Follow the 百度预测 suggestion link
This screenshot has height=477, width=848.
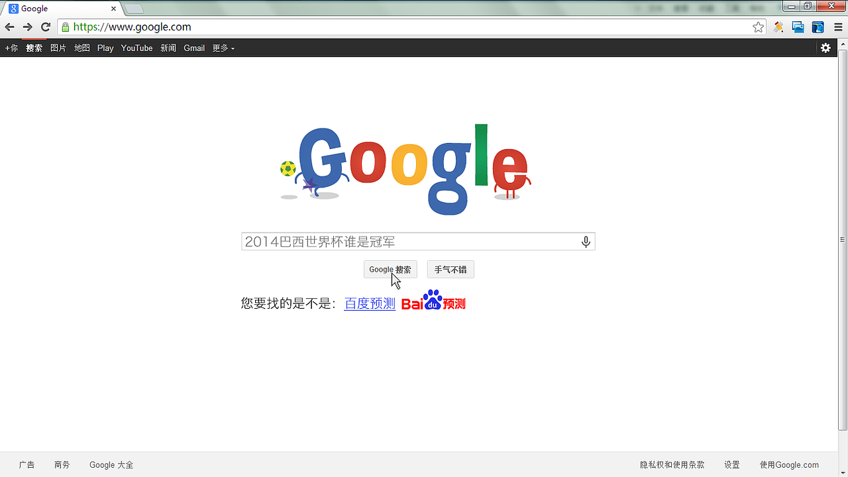(x=370, y=303)
